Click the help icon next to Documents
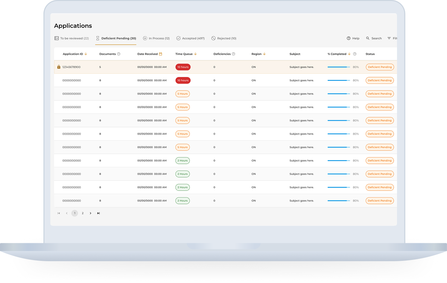This screenshot has height=283, width=447. click(x=119, y=54)
